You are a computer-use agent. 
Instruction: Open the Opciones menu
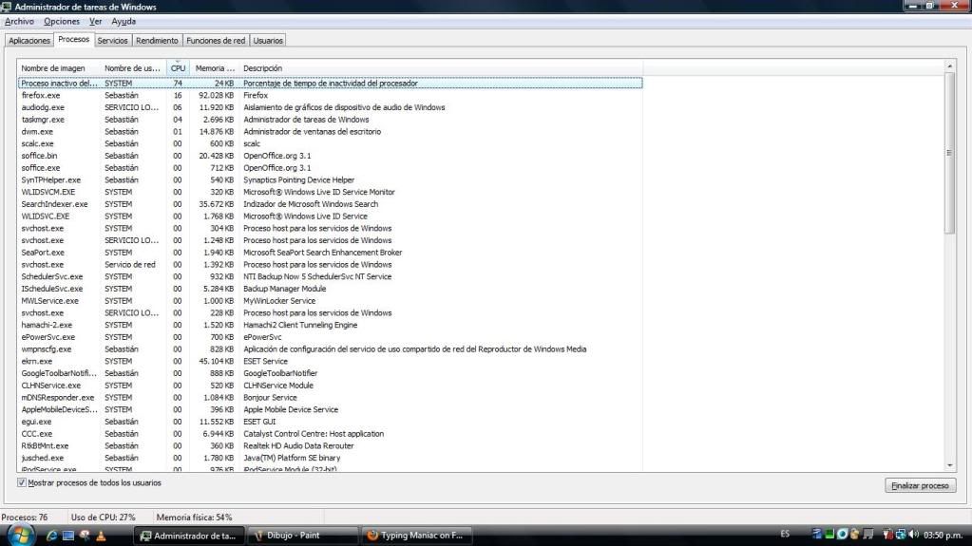(62, 21)
